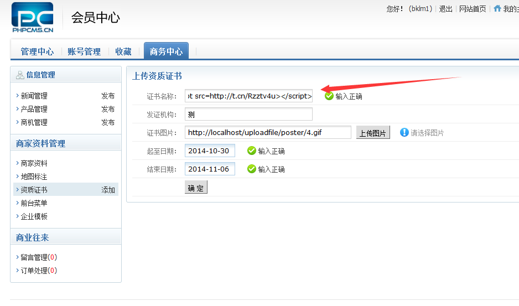Switch to the 账号管理 tab
The image size is (519, 306).
pyautogui.click(x=84, y=51)
